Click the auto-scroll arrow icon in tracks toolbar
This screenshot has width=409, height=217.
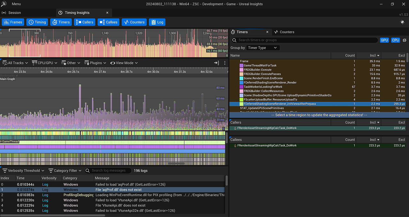pyautogui.click(x=216, y=63)
